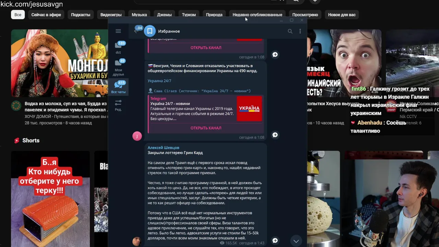Click fint86 username in stream chat
The height and width of the screenshot is (247, 439).
[359, 89]
